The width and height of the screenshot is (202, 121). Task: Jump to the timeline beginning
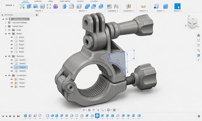pos(3,116)
